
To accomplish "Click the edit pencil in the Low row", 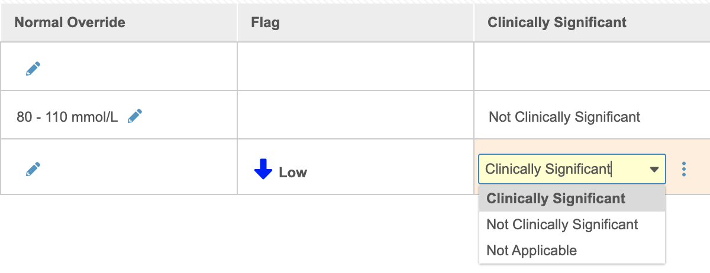I will click(33, 170).
